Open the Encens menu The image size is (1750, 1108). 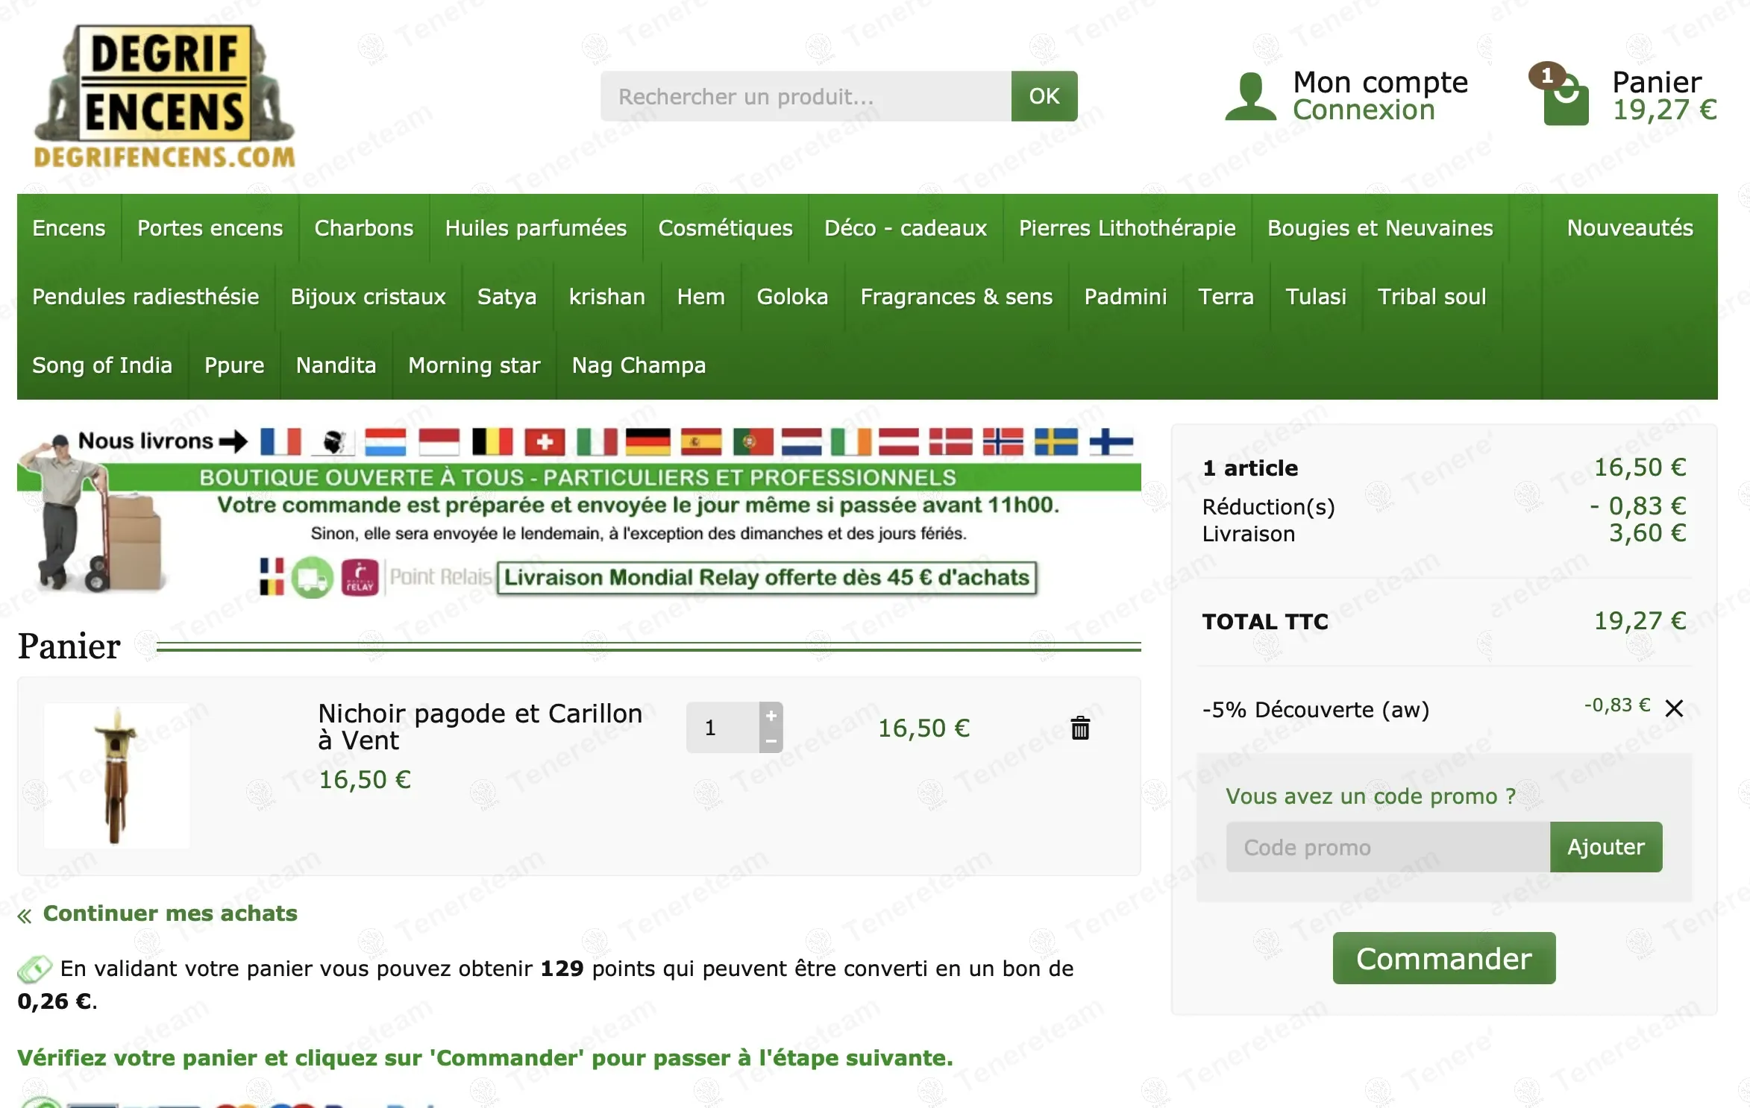click(x=69, y=228)
